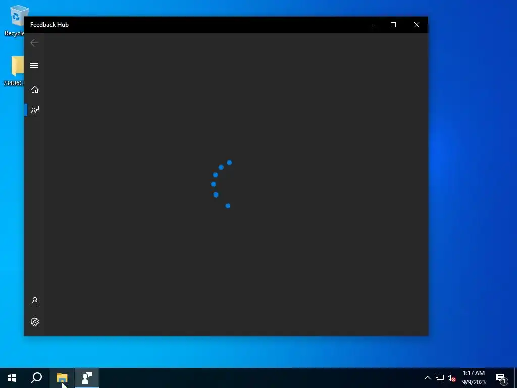Screen dimensions: 517x388
Task: Select Feedback Hub taskbar button
Action: coord(87,378)
